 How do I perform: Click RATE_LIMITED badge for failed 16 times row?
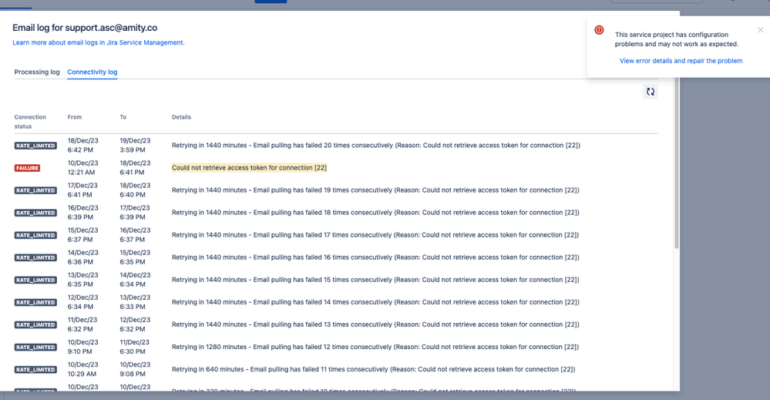tap(35, 257)
